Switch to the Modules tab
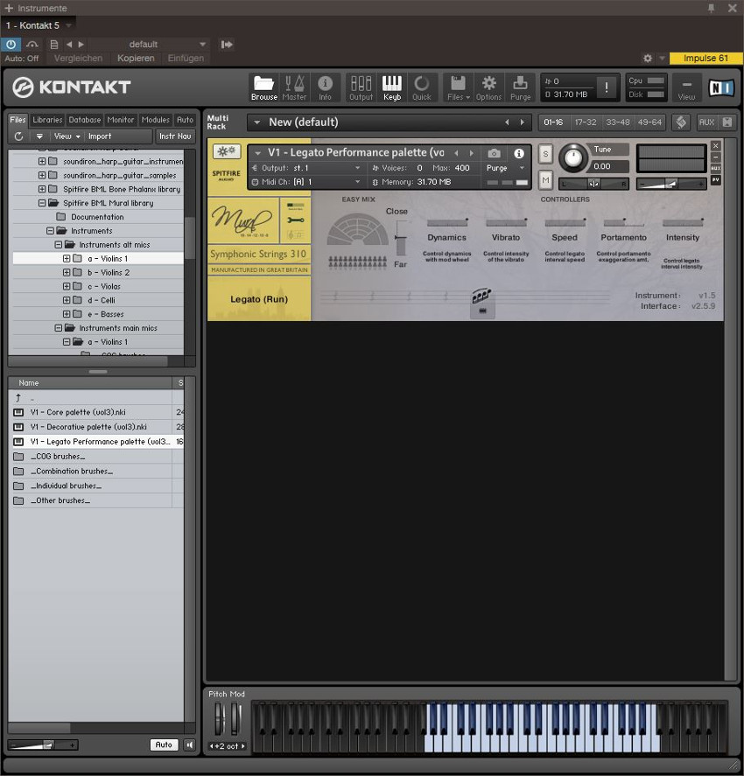This screenshot has height=776, width=744. 156,120
